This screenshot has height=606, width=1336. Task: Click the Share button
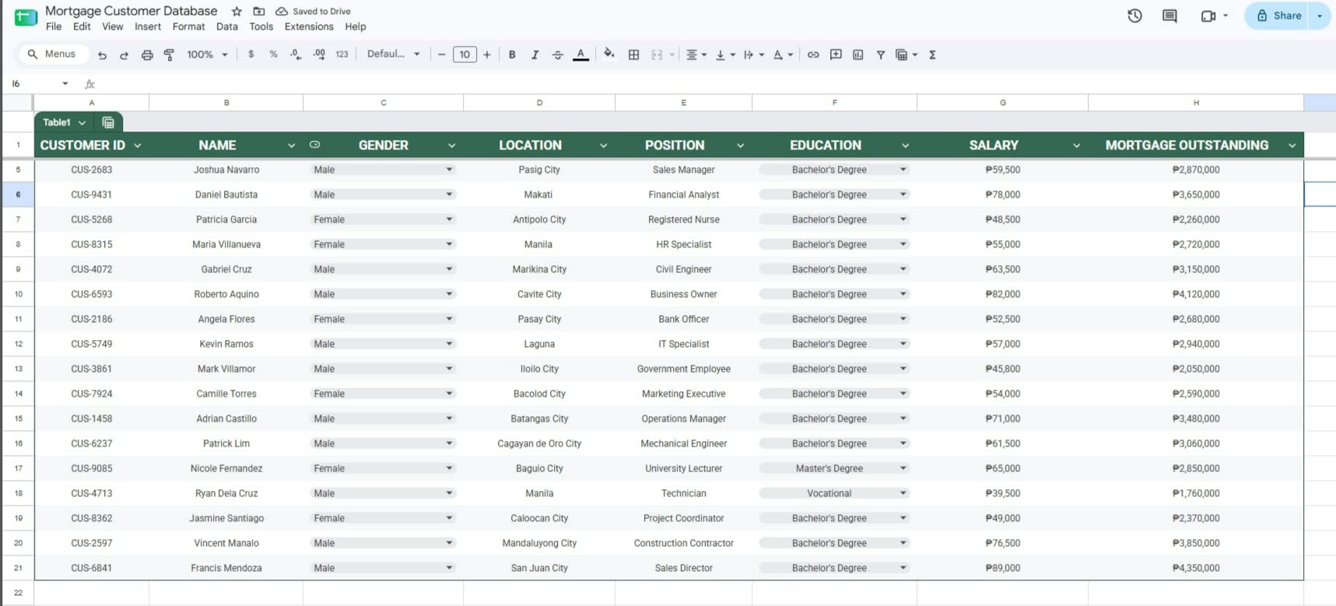click(1279, 16)
